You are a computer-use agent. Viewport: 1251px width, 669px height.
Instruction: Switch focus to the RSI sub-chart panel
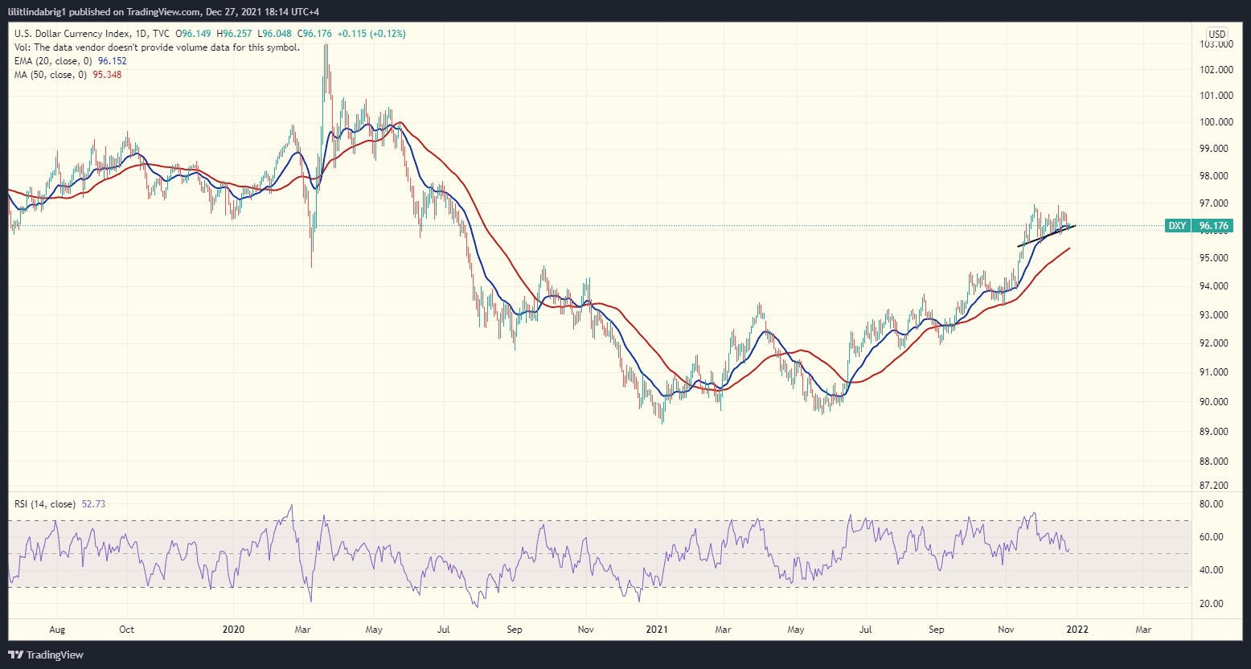[x=563, y=555]
